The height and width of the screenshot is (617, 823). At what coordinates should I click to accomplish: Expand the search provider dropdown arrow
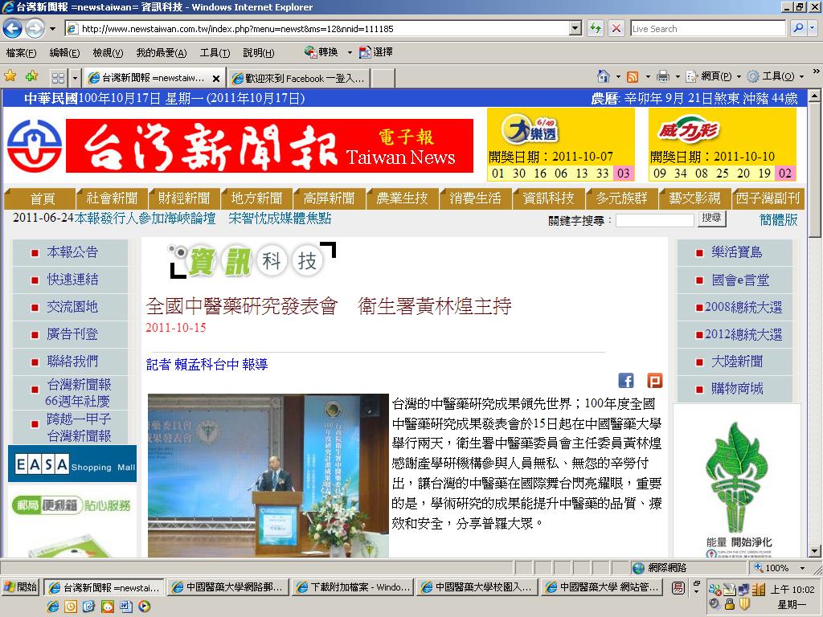pos(813,28)
